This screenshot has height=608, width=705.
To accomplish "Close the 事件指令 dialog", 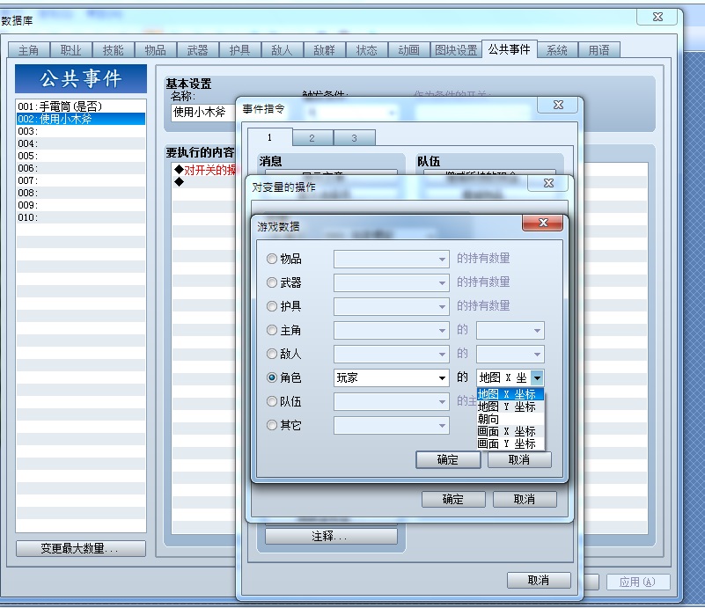I will [x=558, y=106].
